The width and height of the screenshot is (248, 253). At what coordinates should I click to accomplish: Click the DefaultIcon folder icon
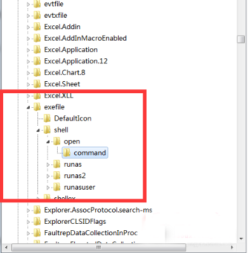(x=47, y=119)
